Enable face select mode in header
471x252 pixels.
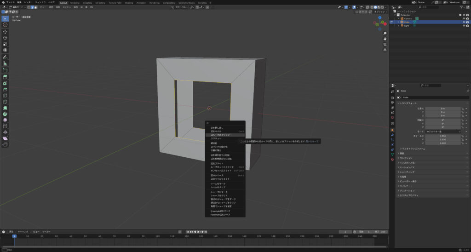pos(36,7)
